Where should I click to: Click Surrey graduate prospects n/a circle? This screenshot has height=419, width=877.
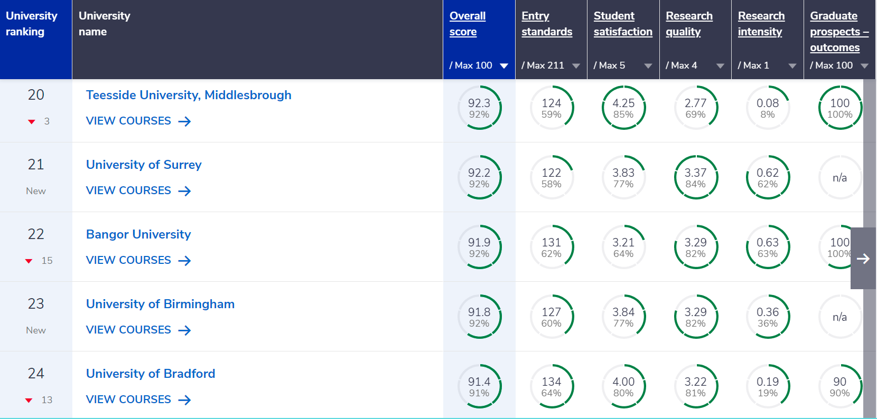(x=839, y=177)
